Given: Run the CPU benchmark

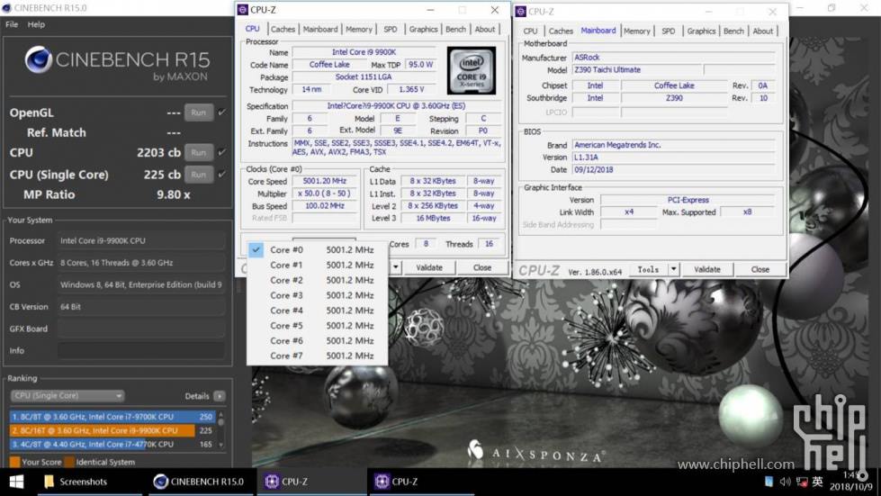Looking at the screenshot, I should (198, 152).
